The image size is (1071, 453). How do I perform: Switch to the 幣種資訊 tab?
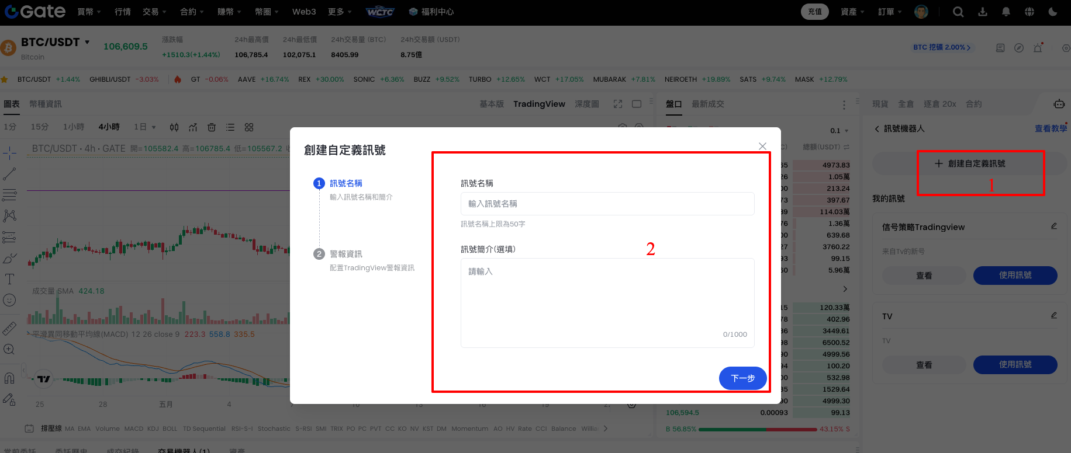click(46, 104)
